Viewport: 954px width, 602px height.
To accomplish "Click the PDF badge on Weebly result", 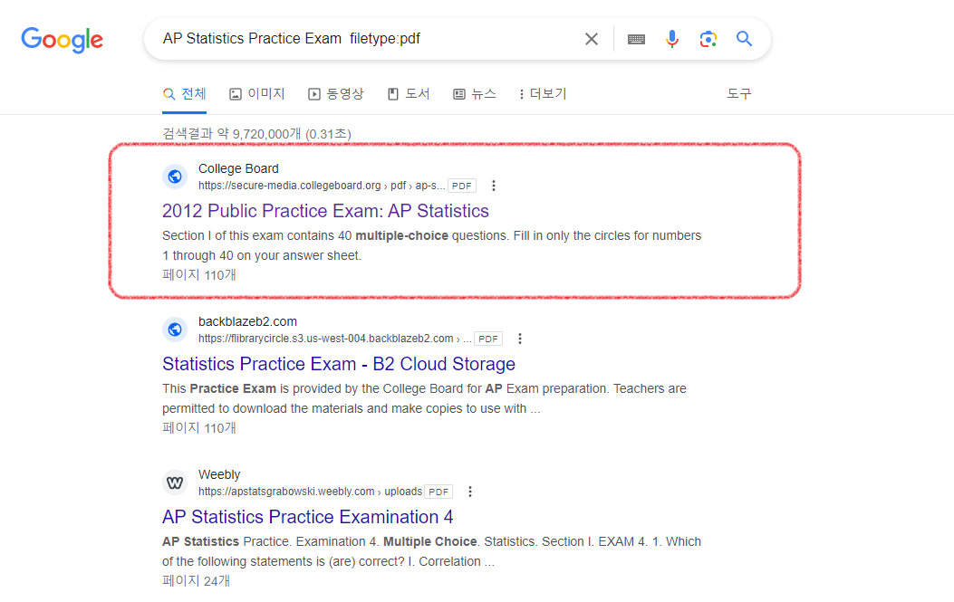I will [x=438, y=492].
